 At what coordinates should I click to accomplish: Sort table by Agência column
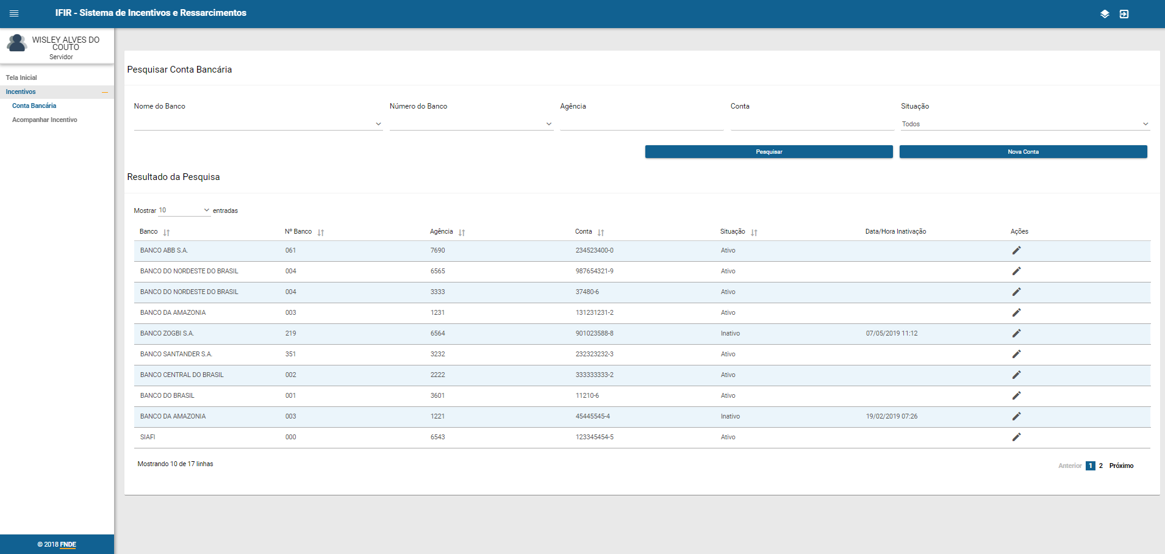point(462,232)
